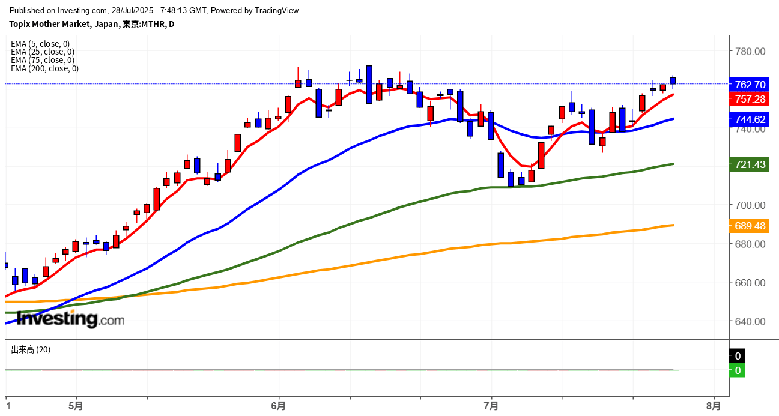Viewport: 779px width, 416px height.
Task: Click the red 757.28 EMA value label
Action: point(748,99)
